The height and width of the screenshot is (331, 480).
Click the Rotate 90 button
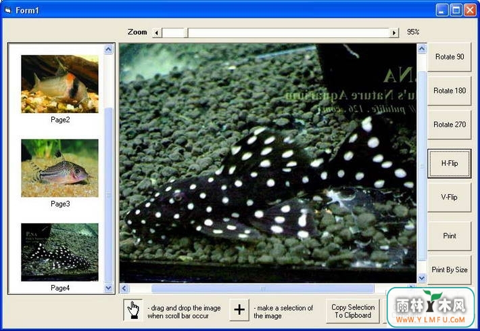[x=449, y=57]
